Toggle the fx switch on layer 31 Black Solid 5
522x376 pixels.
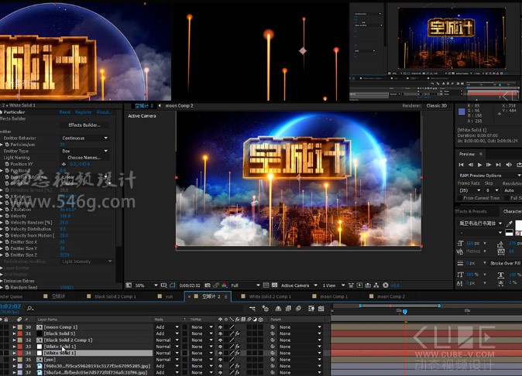point(238,333)
